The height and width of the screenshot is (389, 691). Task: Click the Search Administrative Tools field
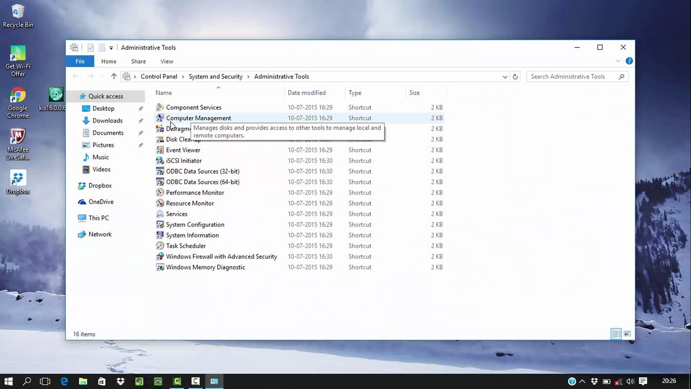tap(576, 77)
